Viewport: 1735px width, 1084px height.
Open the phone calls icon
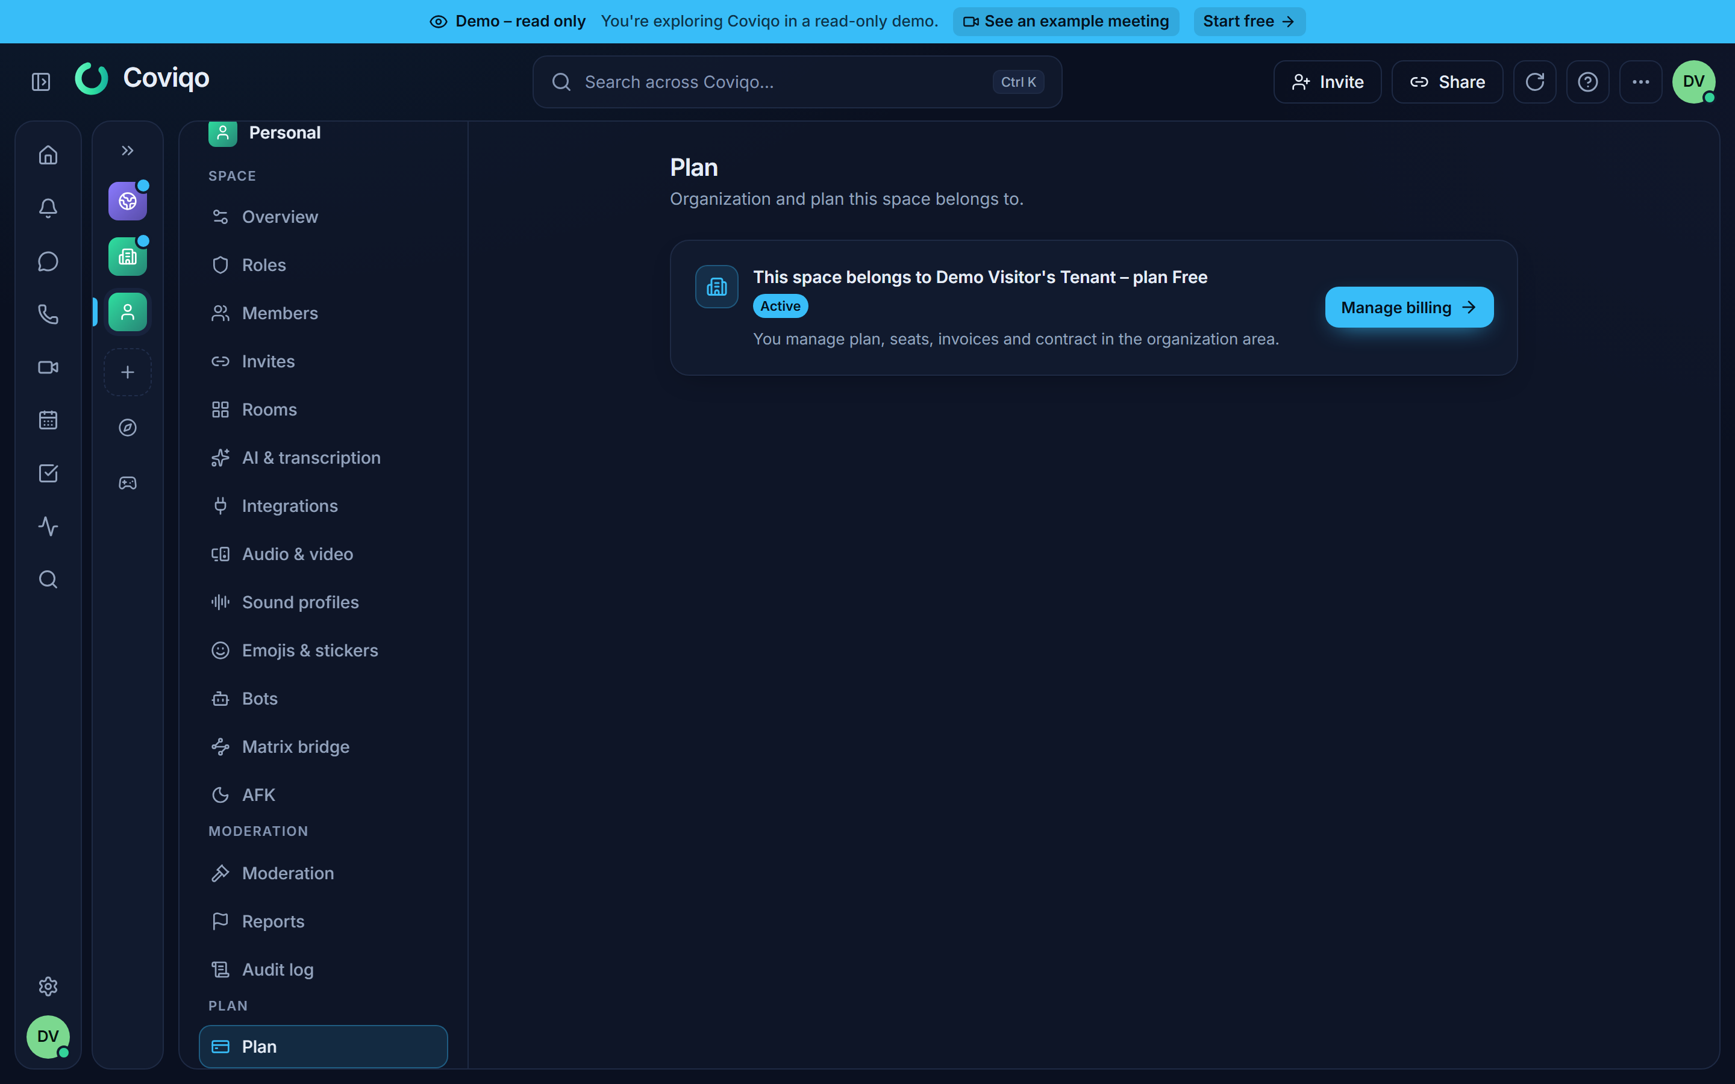tap(48, 314)
